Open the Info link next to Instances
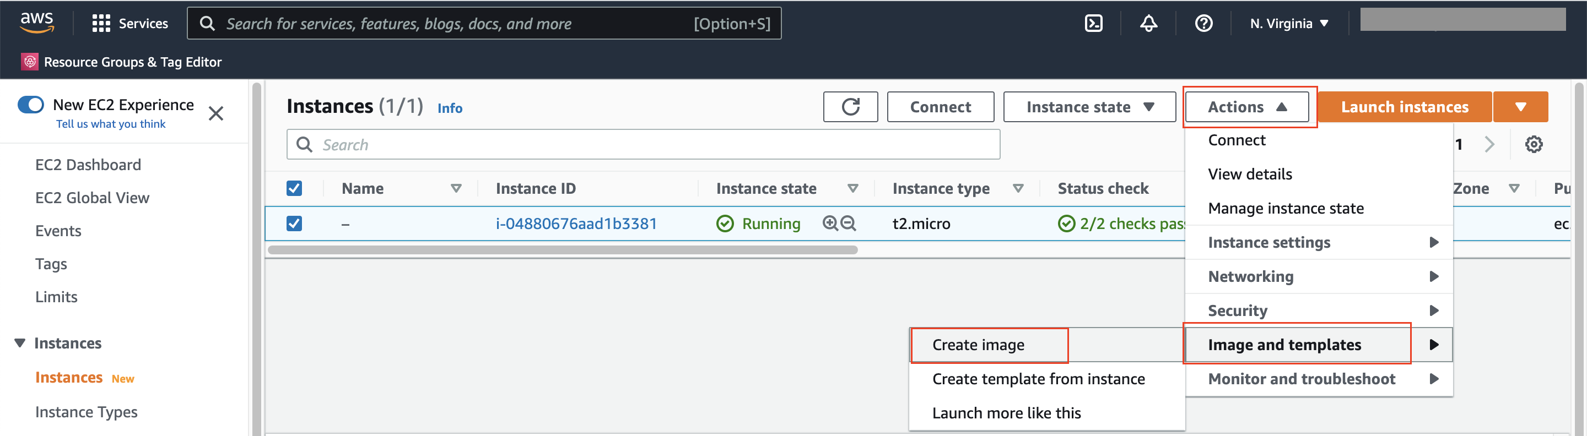Image resolution: width=1587 pixels, height=436 pixels. 450,108
